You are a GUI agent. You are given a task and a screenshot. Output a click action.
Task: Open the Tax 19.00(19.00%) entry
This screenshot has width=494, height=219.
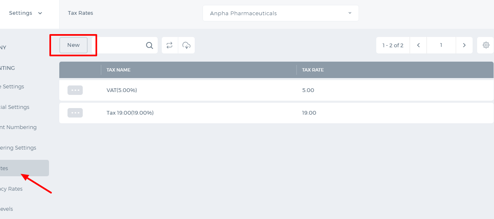tap(130, 113)
